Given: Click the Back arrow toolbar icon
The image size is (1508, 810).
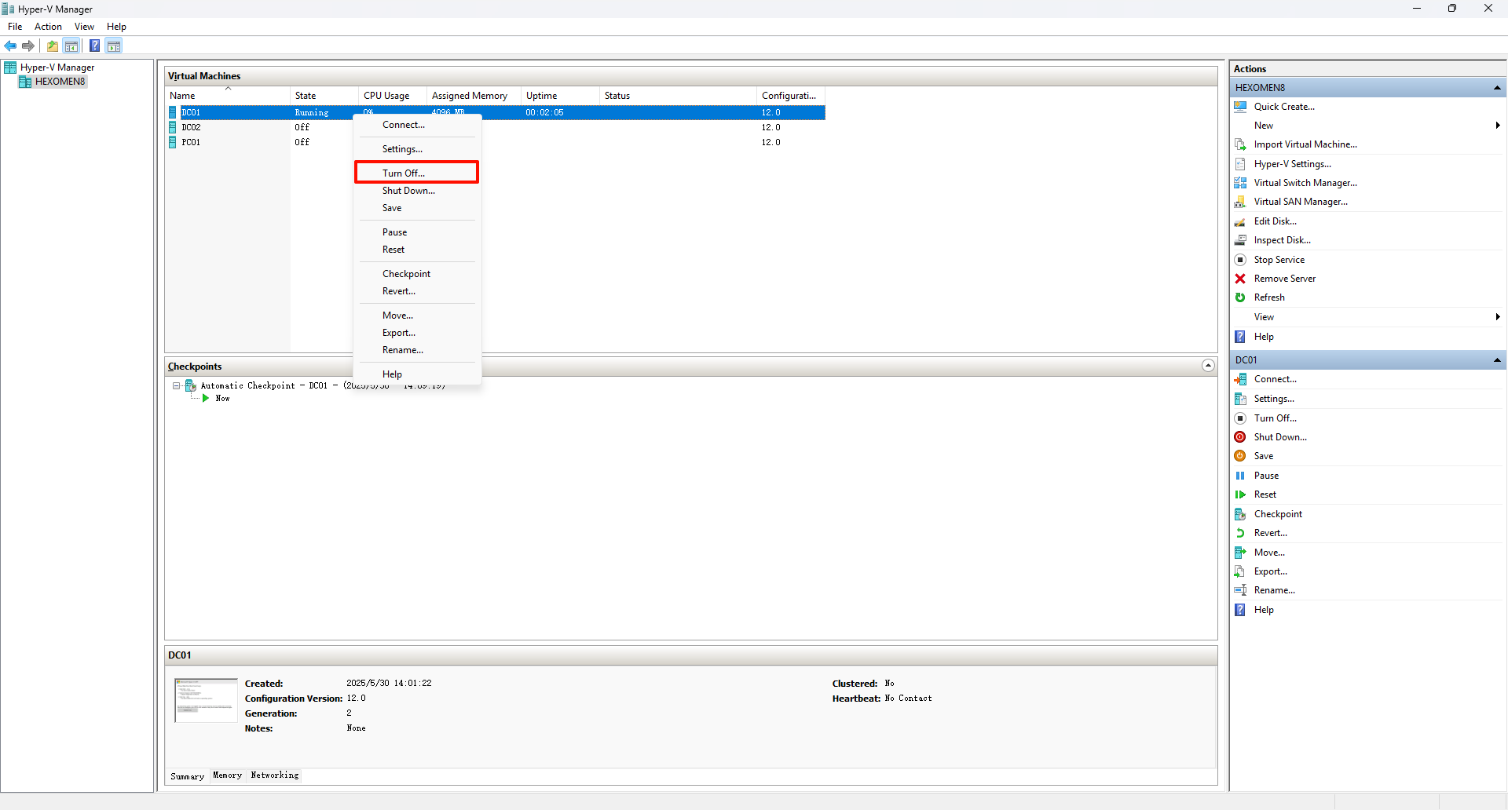Looking at the screenshot, I should [10, 46].
